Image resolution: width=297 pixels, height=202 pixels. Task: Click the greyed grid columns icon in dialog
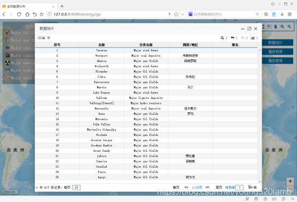click(x=243, y=38)
